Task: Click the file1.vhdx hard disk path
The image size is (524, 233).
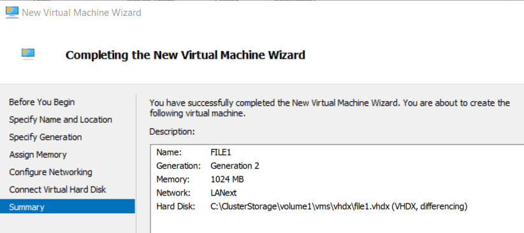Action: [338, 207]
